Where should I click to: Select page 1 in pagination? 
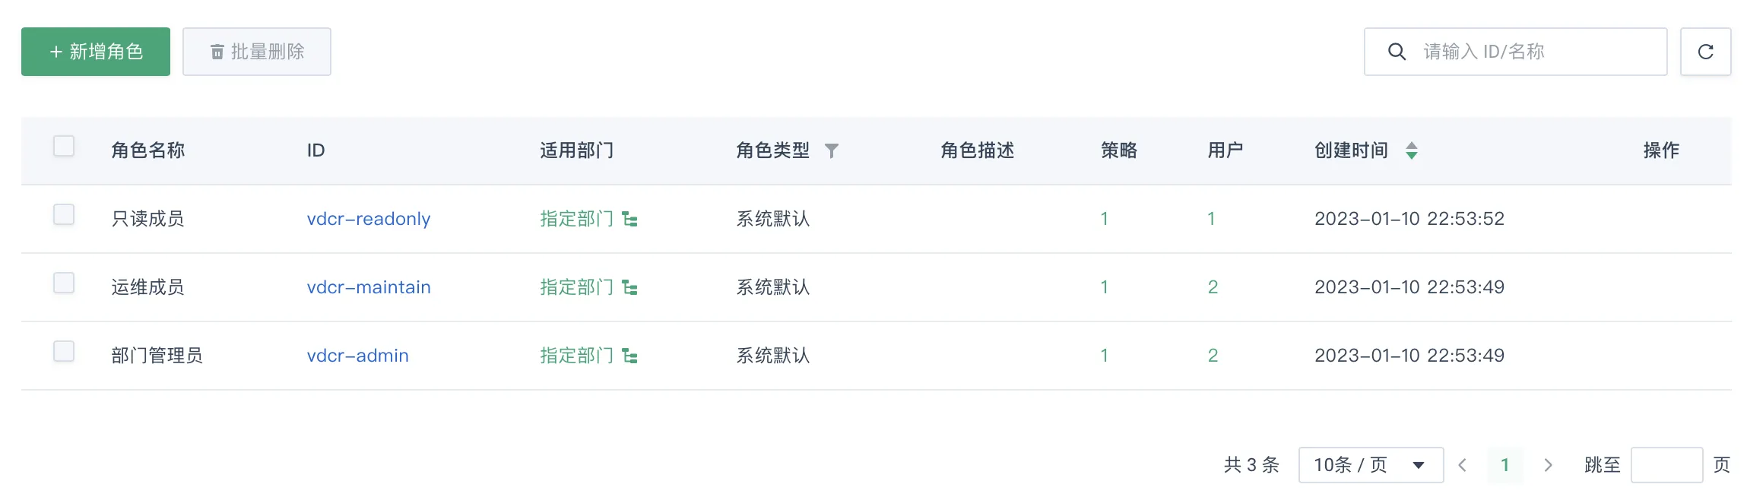[x=1504, y=465]
